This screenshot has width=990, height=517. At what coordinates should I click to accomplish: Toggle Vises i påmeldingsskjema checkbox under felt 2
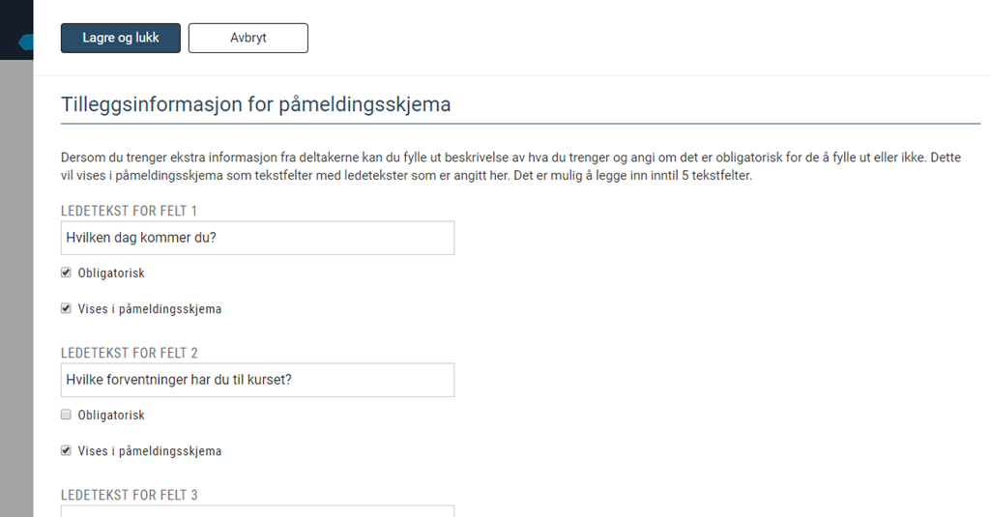coord(66,450)
